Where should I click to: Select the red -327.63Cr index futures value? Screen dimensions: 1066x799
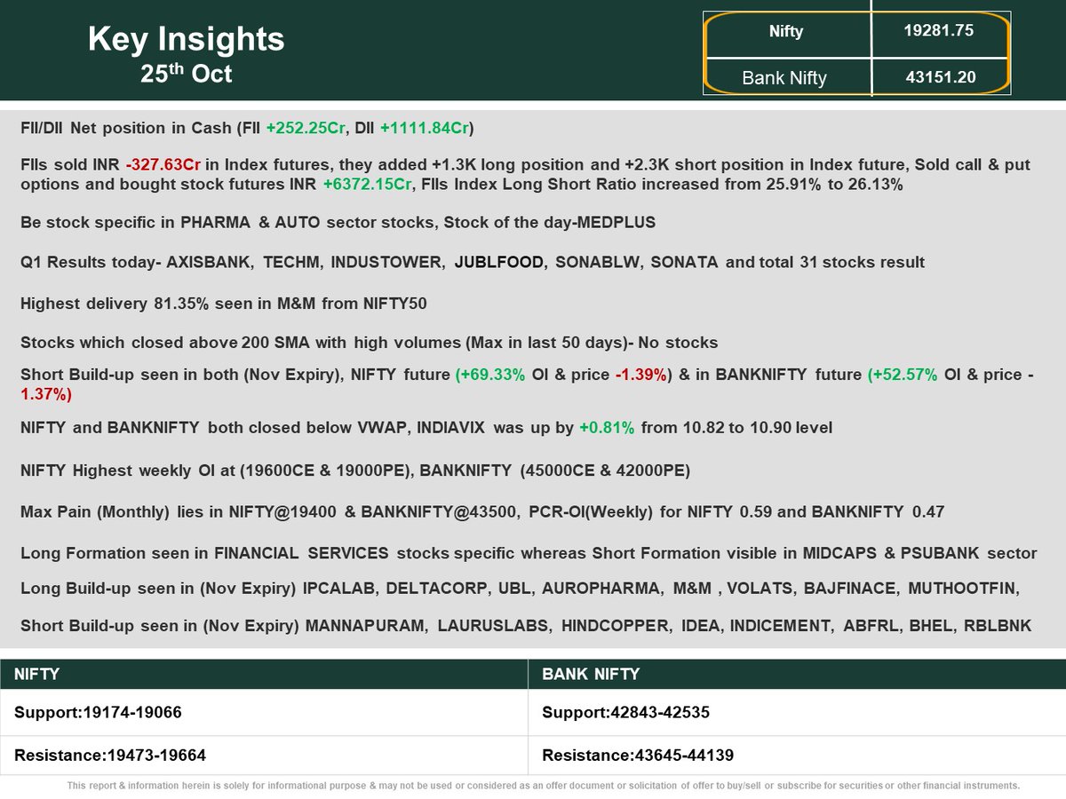point(165,165)
